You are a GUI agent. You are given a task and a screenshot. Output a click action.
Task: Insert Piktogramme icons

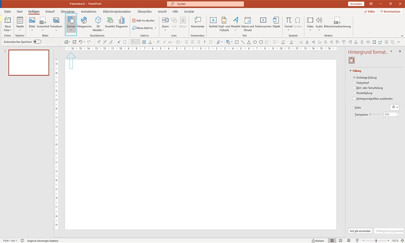[84, 22]
